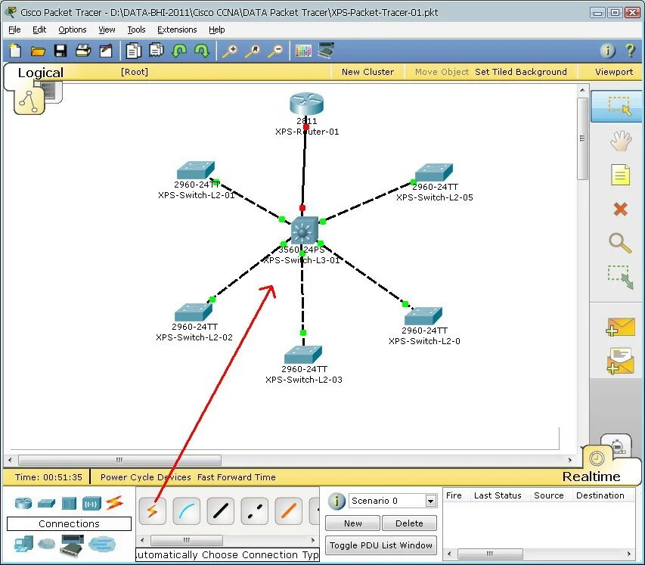Click the New Cluster button
This screenshot has height=565, width=645.
click(367, 72)
